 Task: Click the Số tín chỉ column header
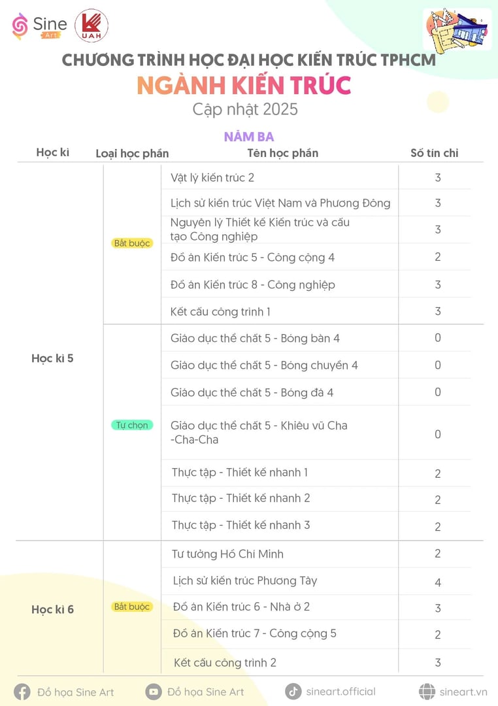click(x=435, y=153)
